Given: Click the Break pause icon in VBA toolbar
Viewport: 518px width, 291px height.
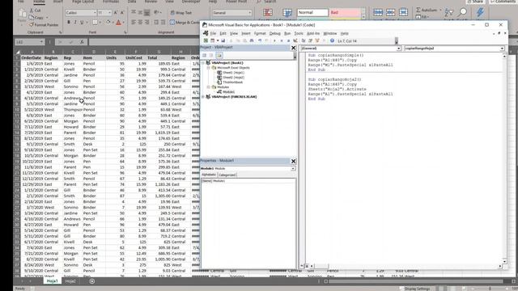Looking at the screenshot, I should (282, 40).
